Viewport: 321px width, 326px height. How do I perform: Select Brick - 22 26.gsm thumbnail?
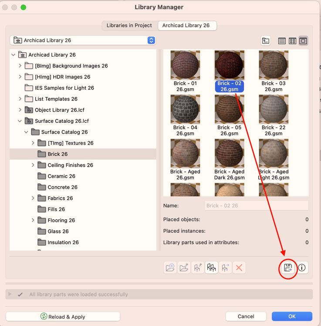[274, 109]
